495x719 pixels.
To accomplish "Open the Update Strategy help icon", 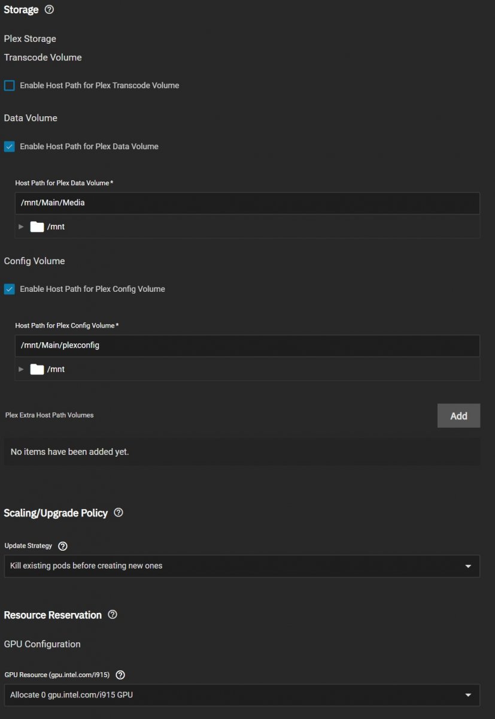I will 63,546.
